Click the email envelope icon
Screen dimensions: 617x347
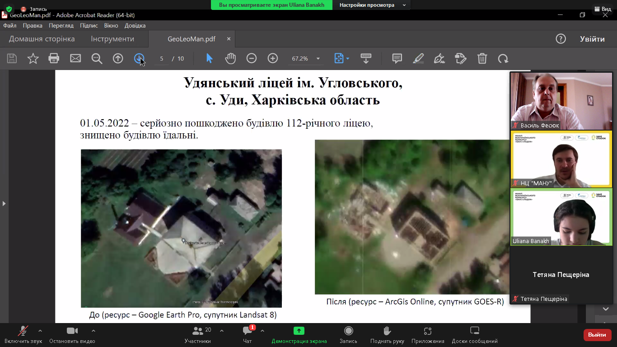[x=75, y=58]
